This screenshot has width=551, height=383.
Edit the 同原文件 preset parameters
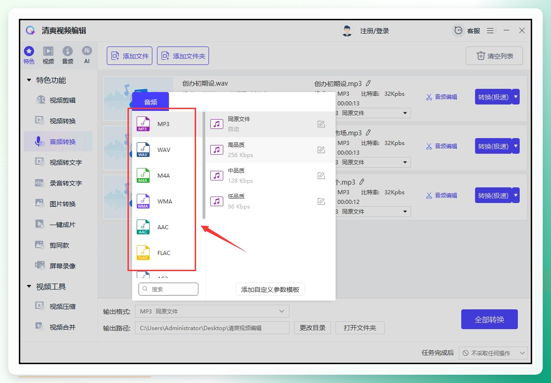[x=321, y=124]
